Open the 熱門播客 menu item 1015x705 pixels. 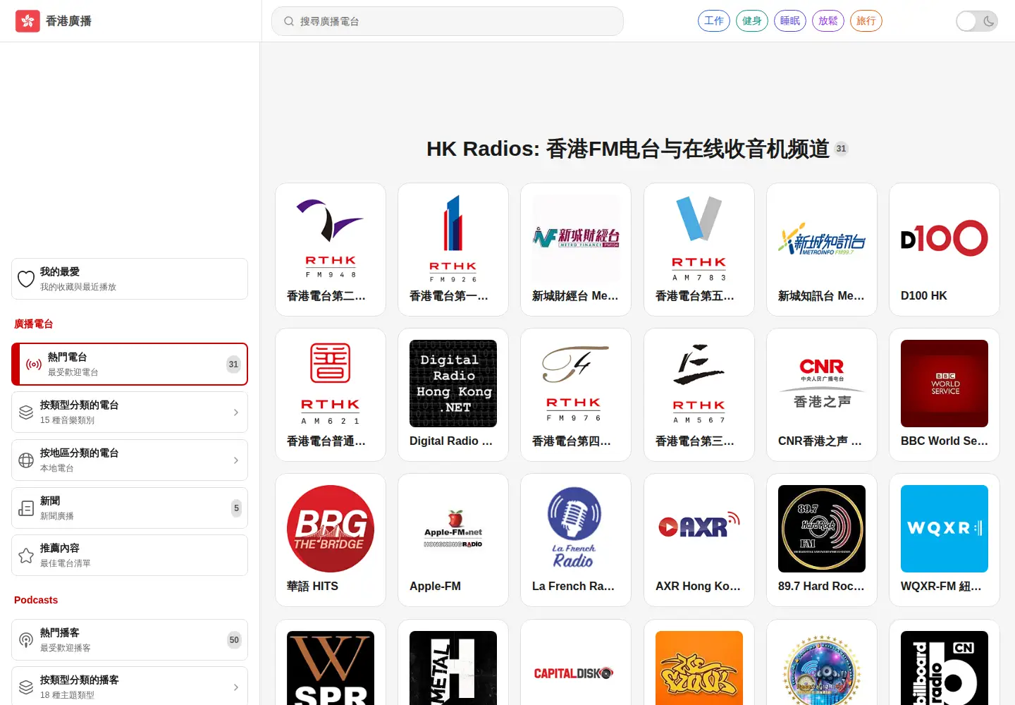[130, 640]
